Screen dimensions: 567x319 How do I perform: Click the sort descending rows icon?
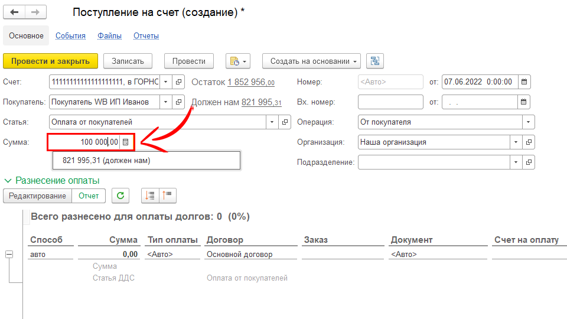[150, 196]
